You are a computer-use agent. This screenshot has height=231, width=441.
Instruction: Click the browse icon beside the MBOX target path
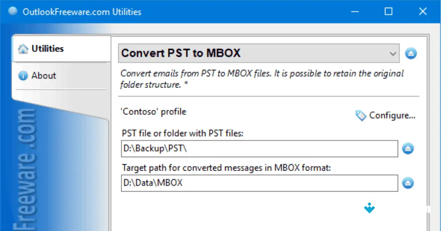click(x=408, y=183)
